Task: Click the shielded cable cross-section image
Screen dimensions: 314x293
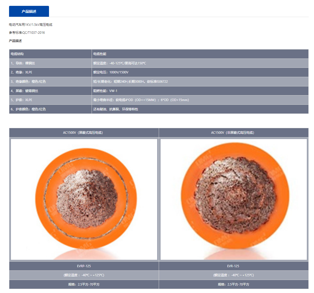Action: 84,199
